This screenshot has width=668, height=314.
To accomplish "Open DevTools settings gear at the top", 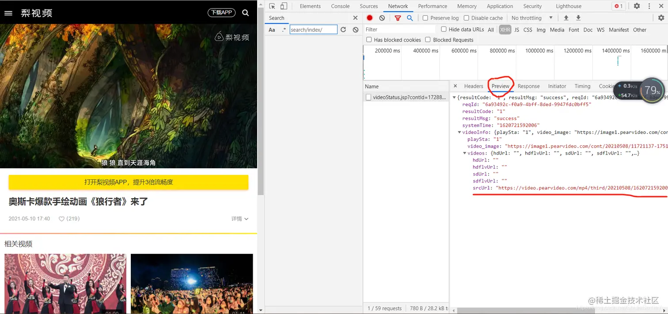I will [x=637, y=6].
